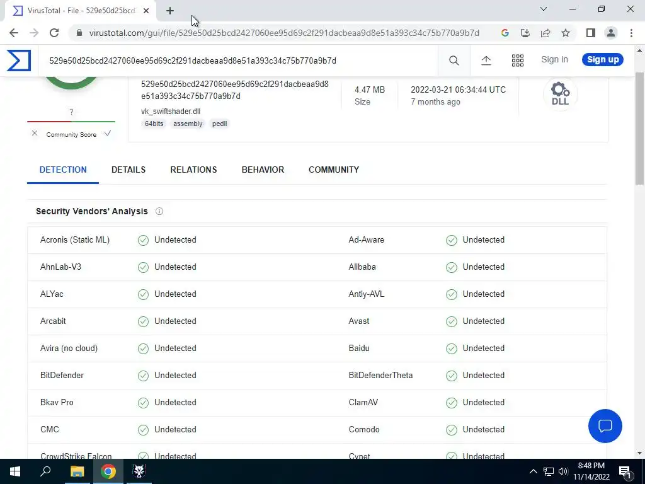Click the Undetected result for Avast
The image size is (645, 484).
pos(483,321)
